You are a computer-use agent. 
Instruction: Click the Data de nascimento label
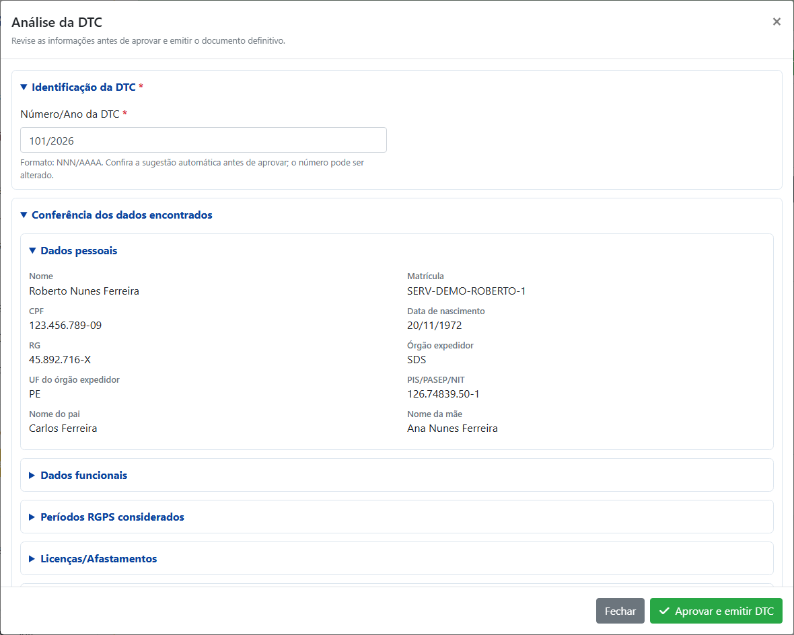click(445, 311)
